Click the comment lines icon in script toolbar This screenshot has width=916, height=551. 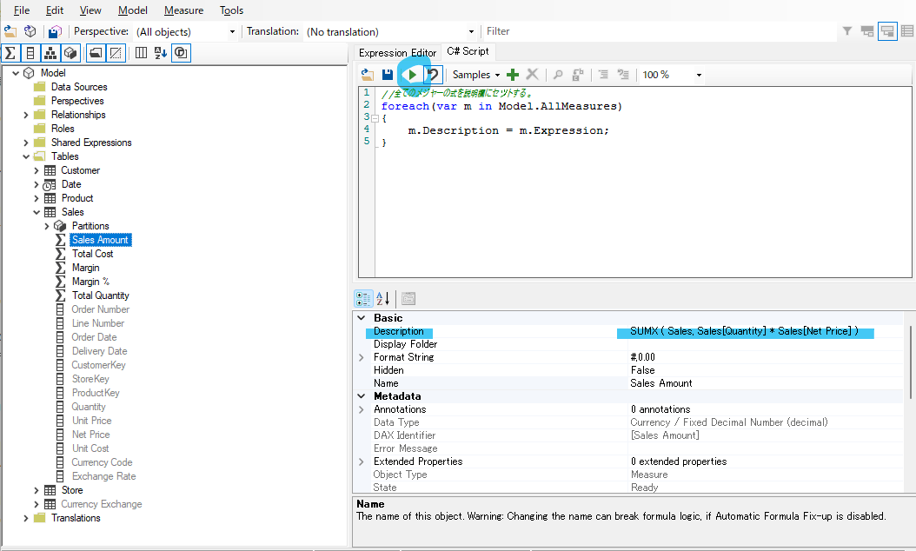coord(603,75)
